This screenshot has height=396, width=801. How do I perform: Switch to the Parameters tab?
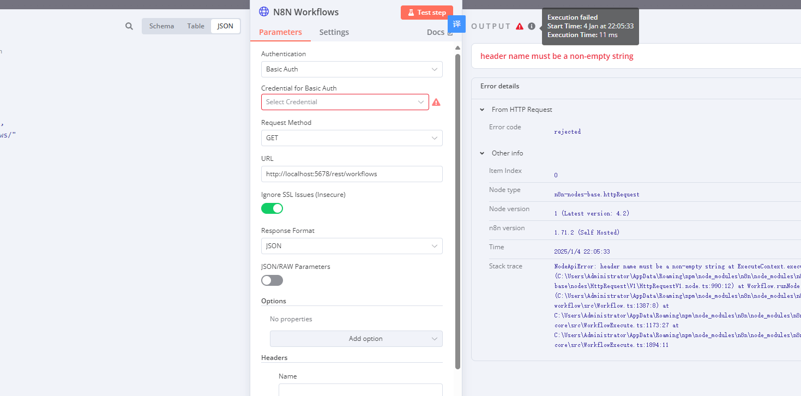[x=280, y=32]
